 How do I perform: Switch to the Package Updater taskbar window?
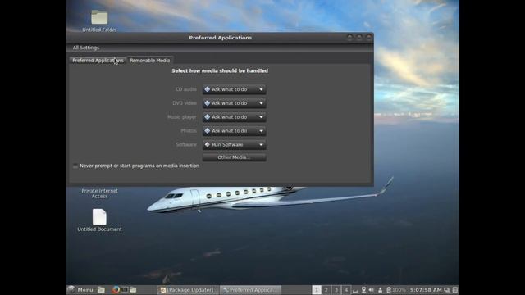[x=187, y=290]
